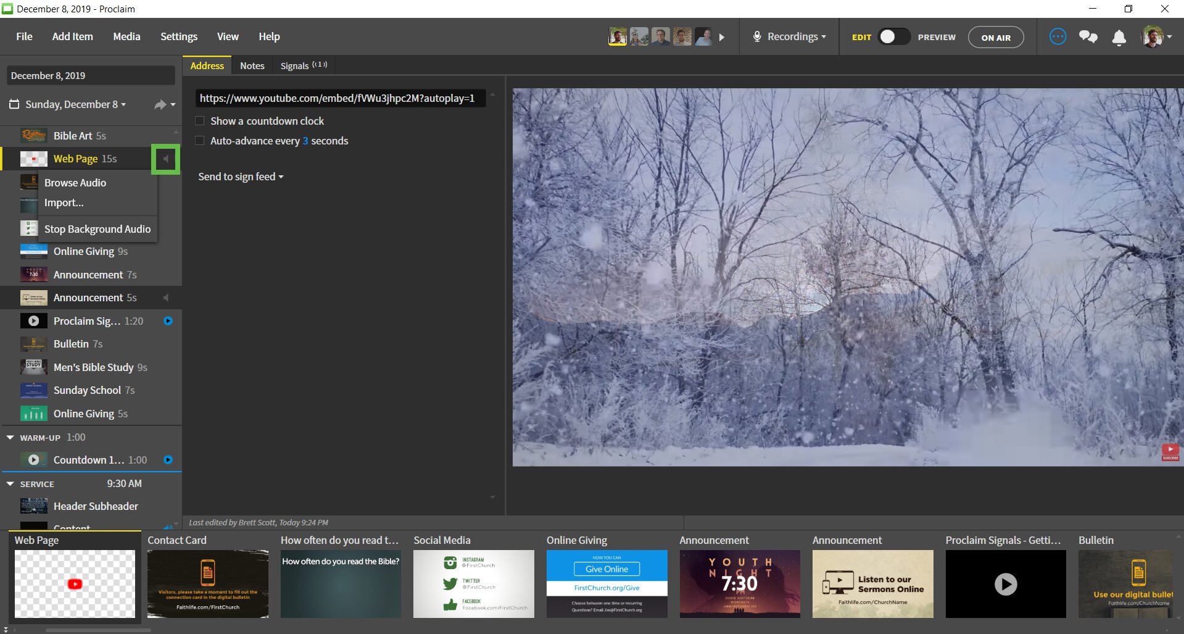The image size is (1184, 634).
Task: Click the first collaborator avatar
Action: click(618, 36)
